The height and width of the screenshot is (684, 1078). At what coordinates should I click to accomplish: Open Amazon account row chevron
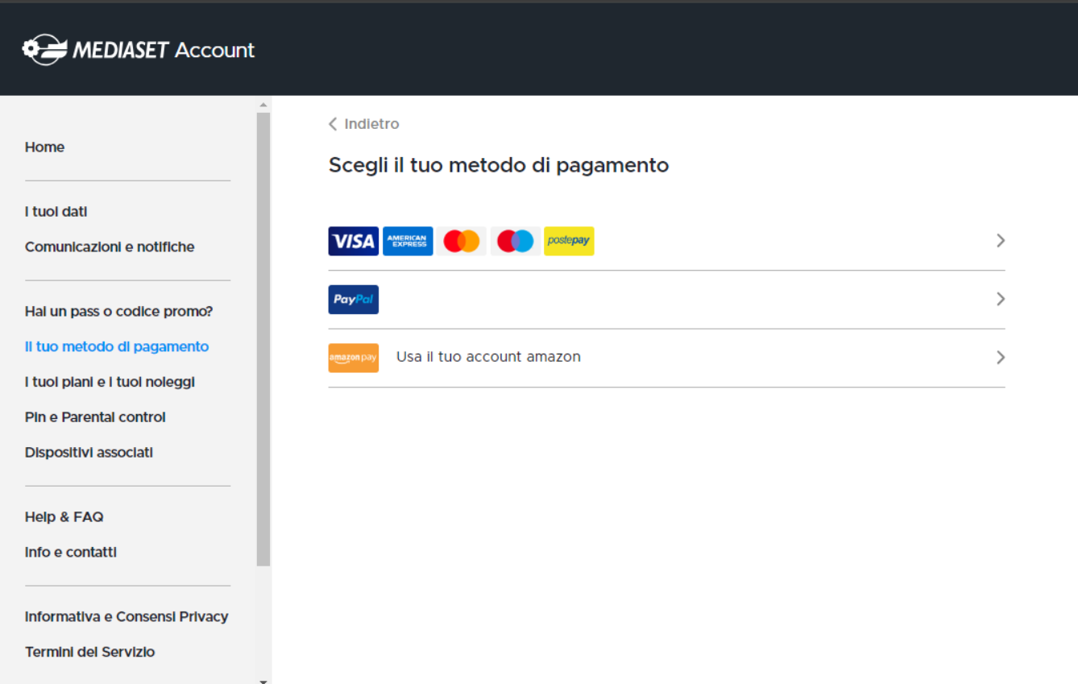pyautogui.click(x=1000, y=358)
